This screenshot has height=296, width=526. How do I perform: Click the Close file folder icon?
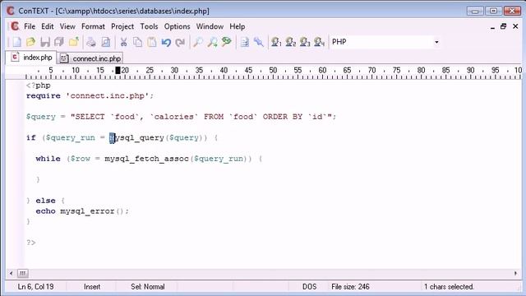(73, 42)
